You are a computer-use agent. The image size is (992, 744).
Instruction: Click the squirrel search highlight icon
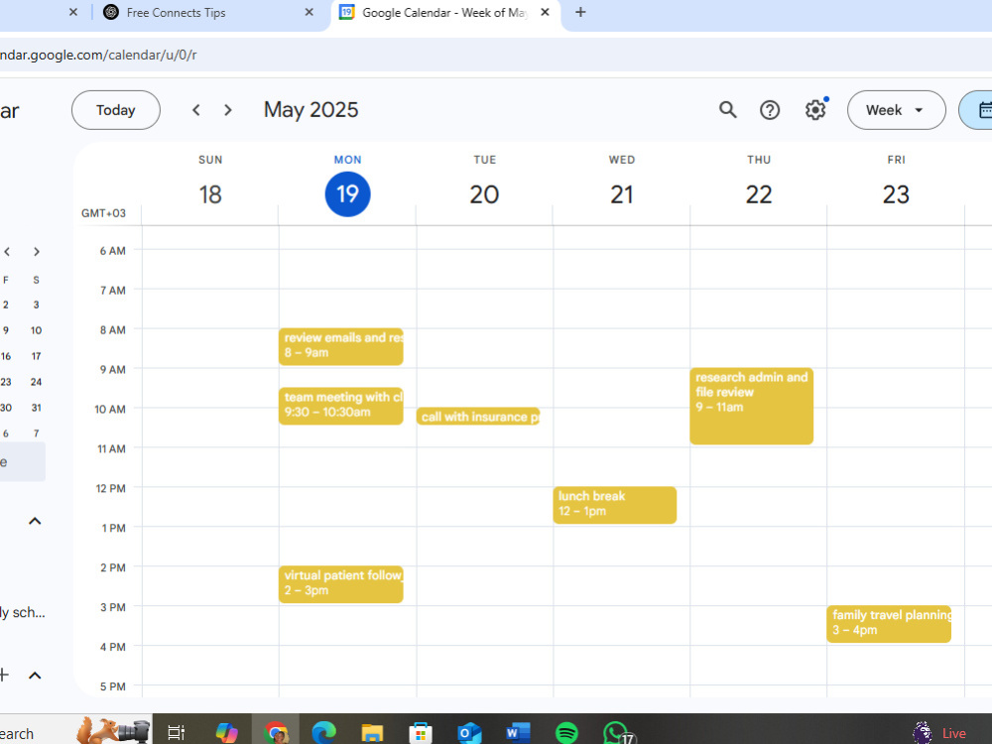[113, 730]
